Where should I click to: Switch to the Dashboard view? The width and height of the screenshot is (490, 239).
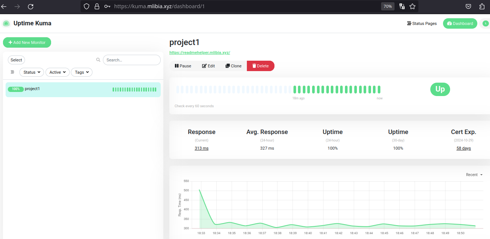pos(460,23)
